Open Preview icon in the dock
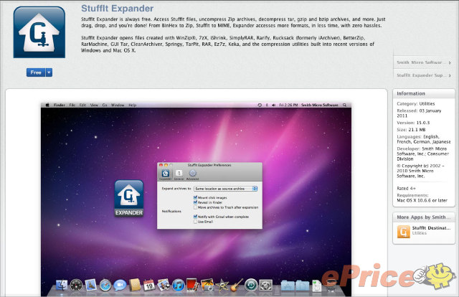This screenshot has height=297, width=459. pos(164,284)
